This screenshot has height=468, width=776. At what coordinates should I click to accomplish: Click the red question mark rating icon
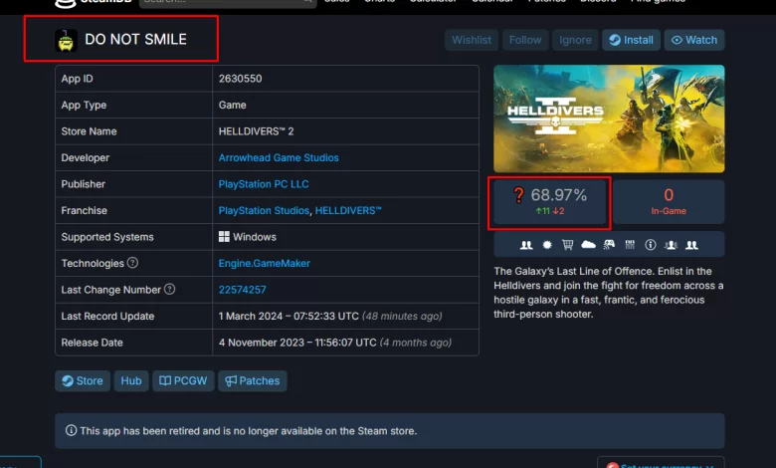click(518, 194)
